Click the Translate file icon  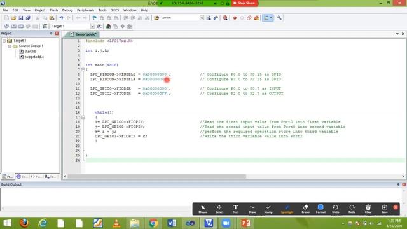[6, 26]
